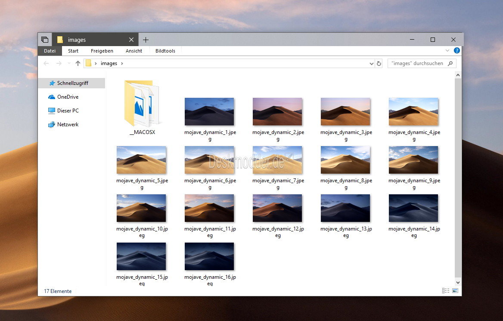The width and height of the screenshot is (503, 321).
Task: Select thumbnail mojave_dynamic_10.jpeg
Action: (141, 208)
